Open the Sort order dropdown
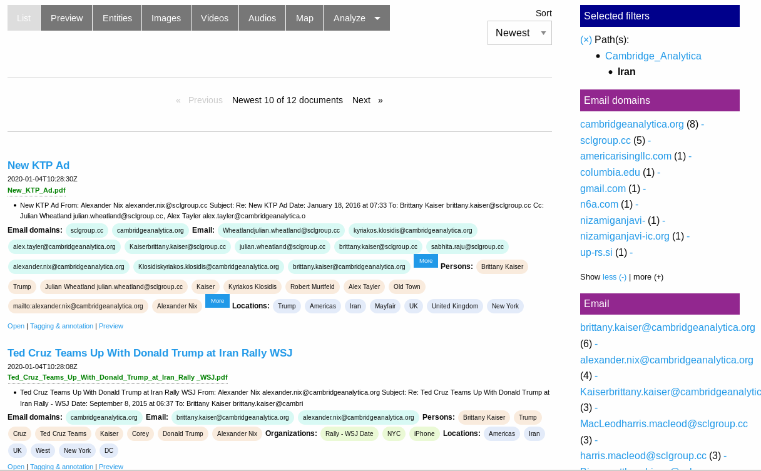 519,33
